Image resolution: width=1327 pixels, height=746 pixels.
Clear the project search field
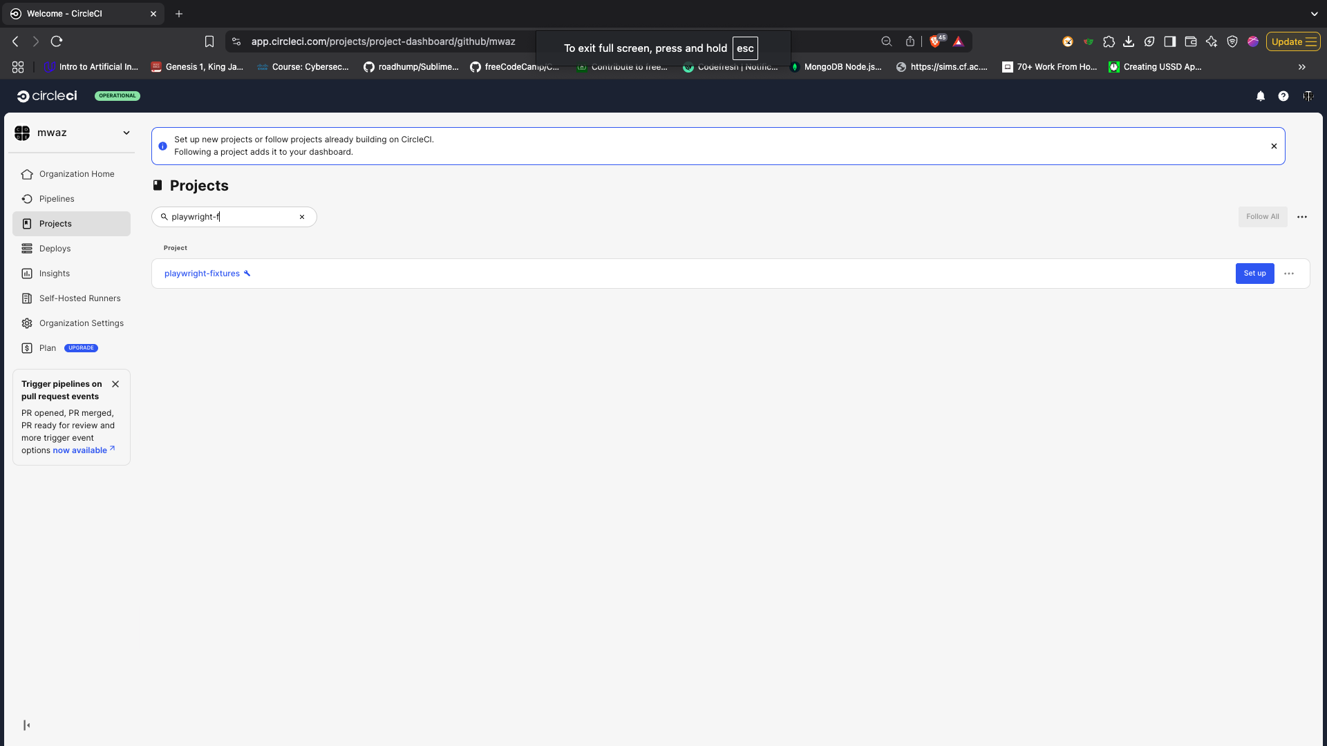pyautogui.click(x=302, y=217)
